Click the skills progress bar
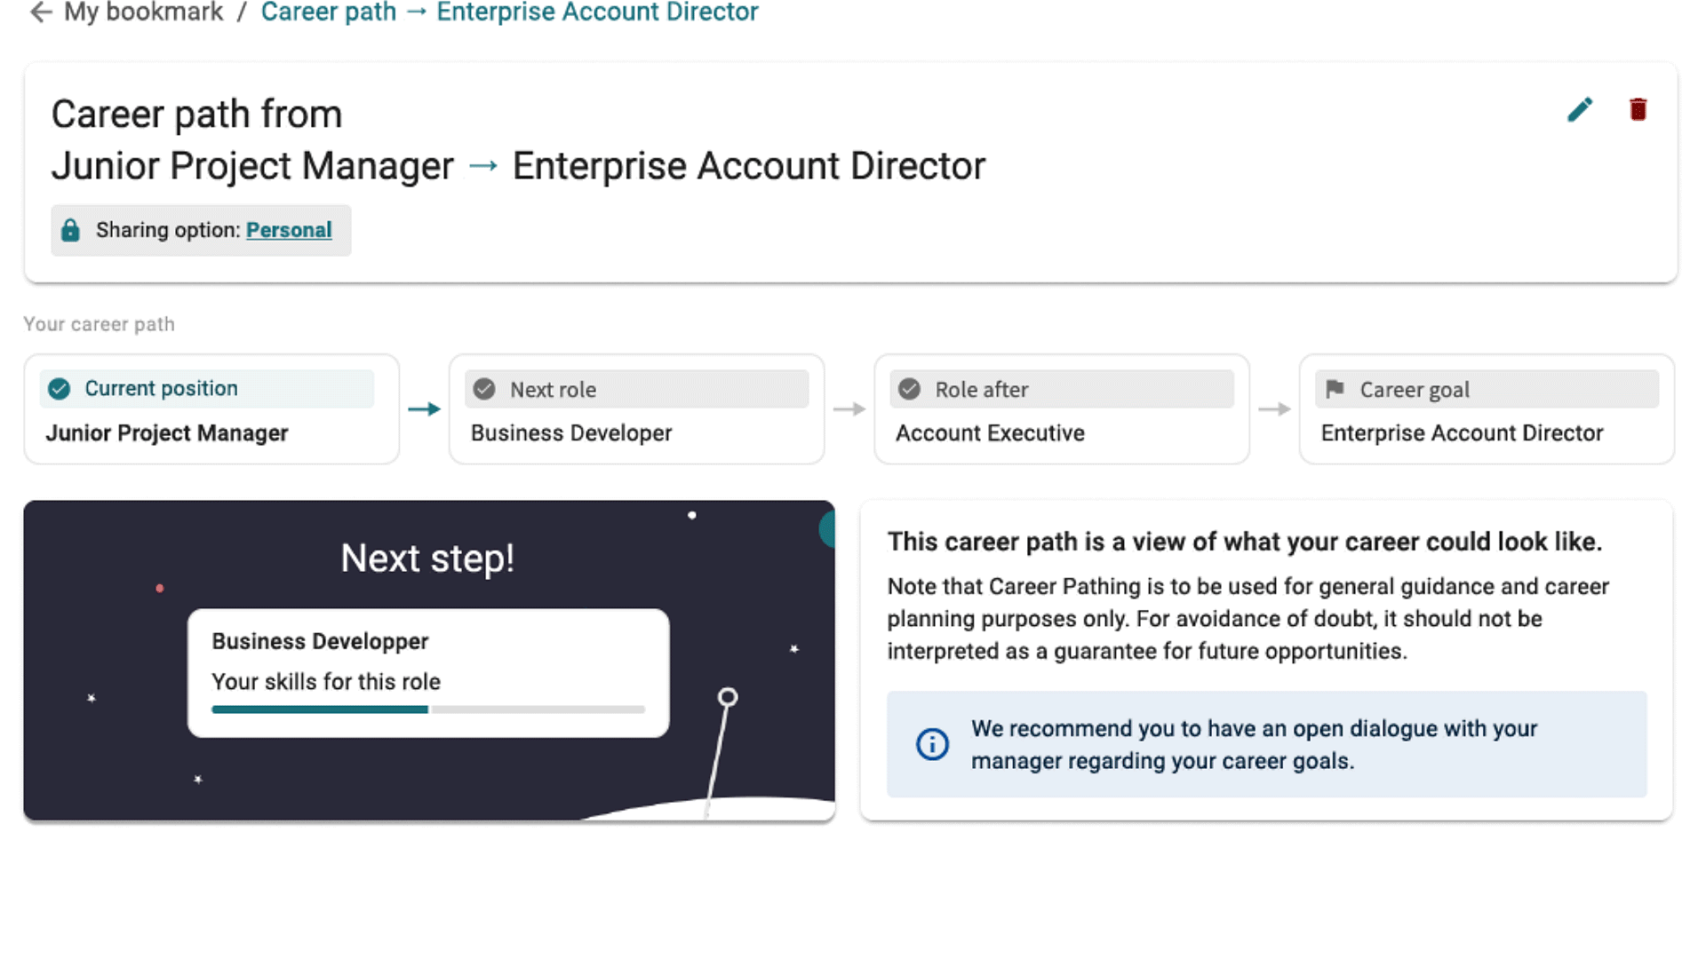This screenshot has height=959, width=1706. tap(427, 709)
